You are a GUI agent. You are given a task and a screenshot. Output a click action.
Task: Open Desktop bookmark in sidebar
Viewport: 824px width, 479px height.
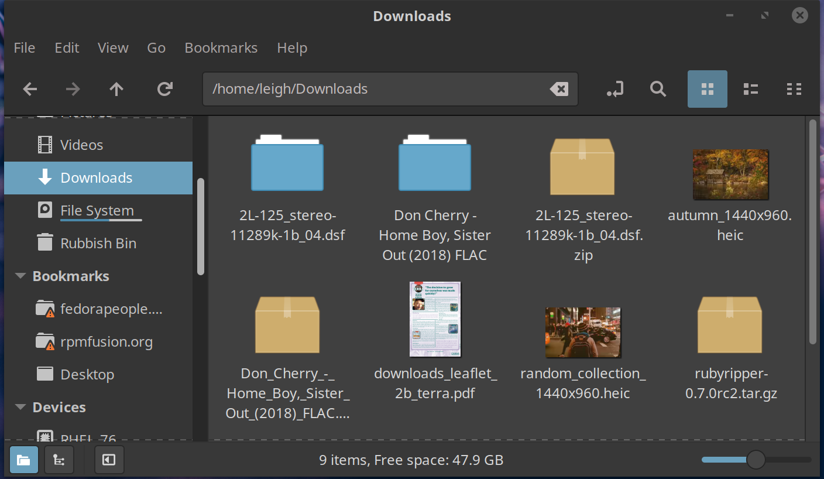(x=98, y=375)
